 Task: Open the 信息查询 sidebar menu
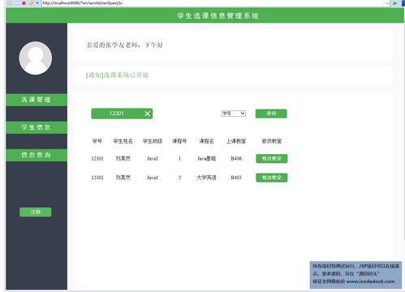click(37, 155)
